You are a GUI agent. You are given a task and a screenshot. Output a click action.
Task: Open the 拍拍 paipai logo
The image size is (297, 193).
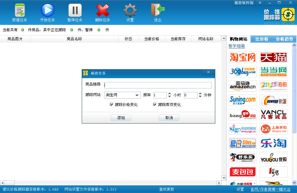coord(274,86)
